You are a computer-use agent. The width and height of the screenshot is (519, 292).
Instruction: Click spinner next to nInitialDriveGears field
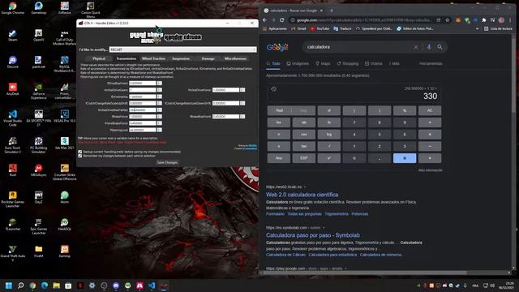(x=160, y=90)
